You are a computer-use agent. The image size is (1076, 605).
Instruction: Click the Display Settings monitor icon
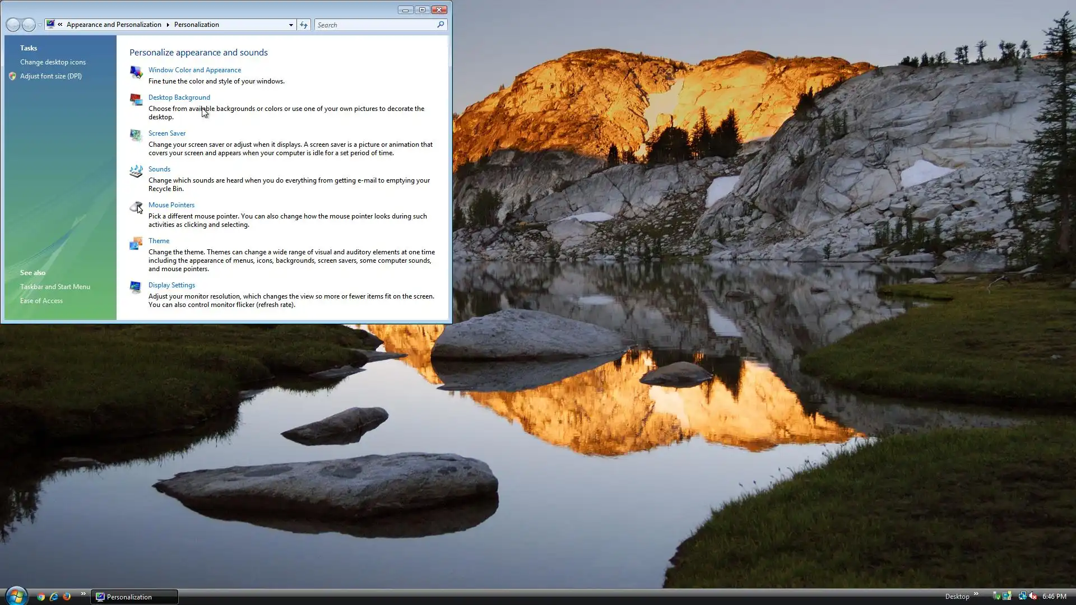tap(136, 287)
